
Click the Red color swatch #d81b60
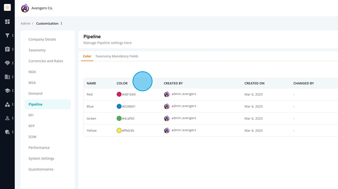119,94
